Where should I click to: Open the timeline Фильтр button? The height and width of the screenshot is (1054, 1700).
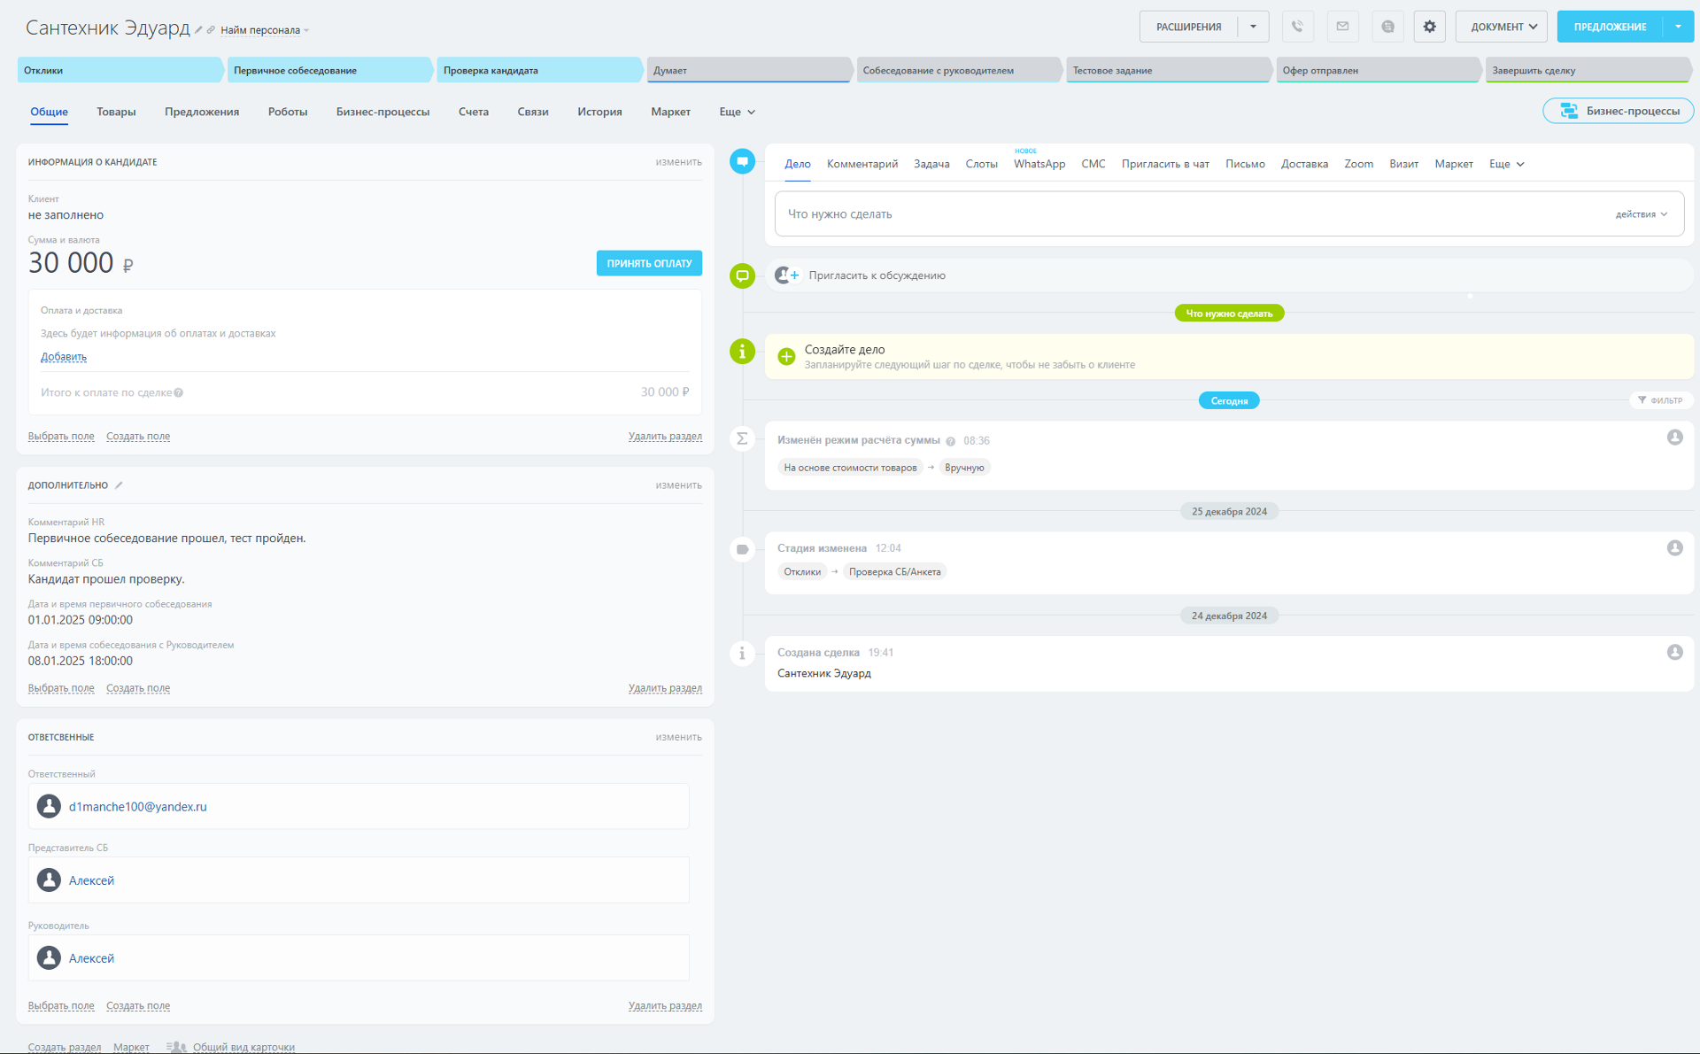point(1660,400)
